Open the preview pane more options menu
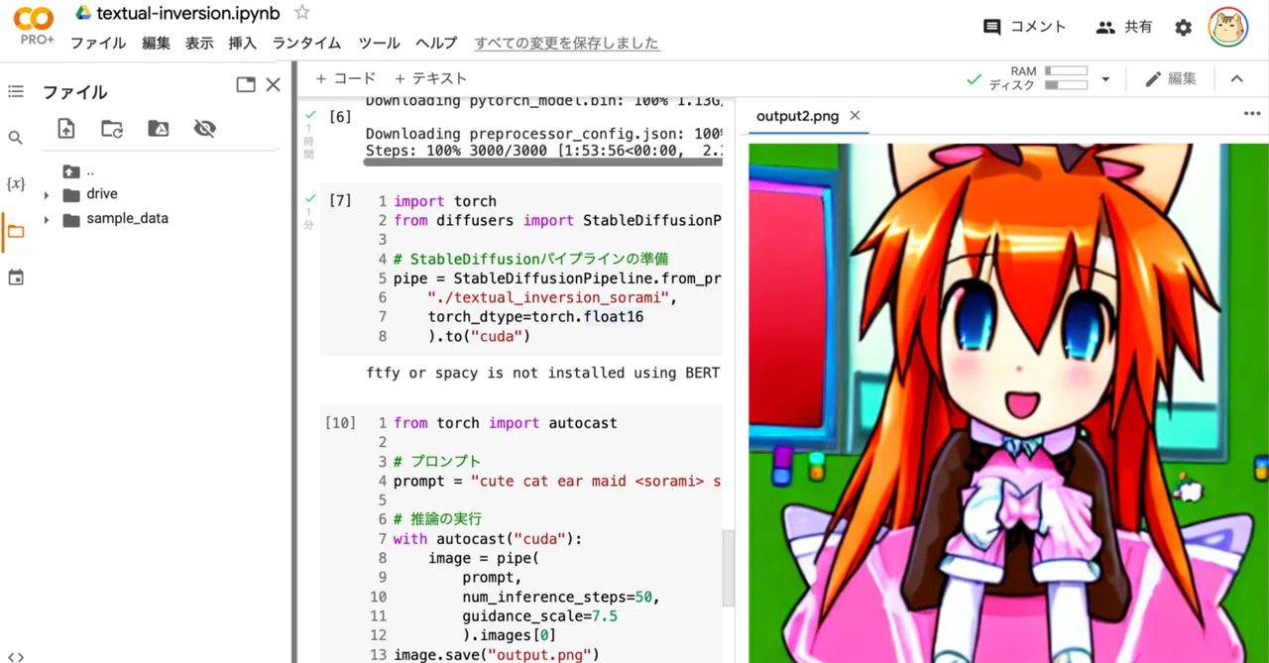The width and height of the screenshot is (1269, 663). click(x=1251, y=114)
